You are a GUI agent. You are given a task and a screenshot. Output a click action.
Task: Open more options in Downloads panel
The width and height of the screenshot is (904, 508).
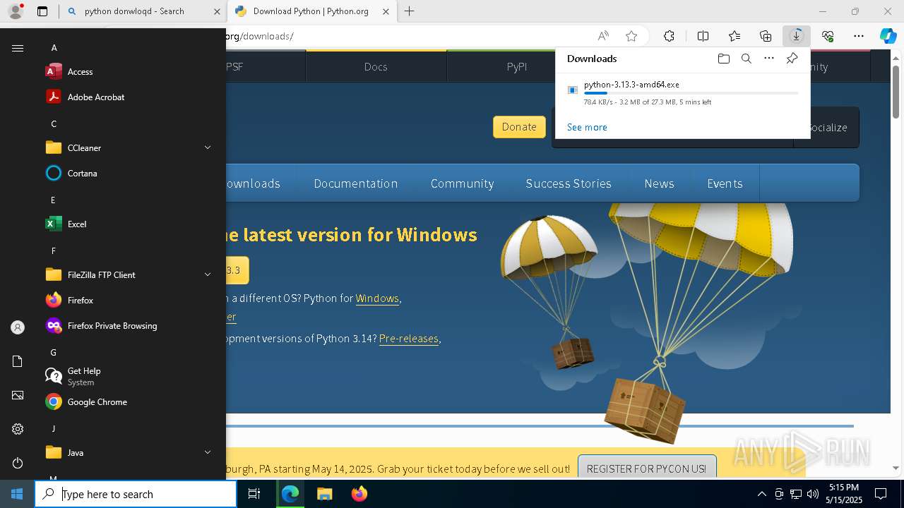tap(769, 59)
